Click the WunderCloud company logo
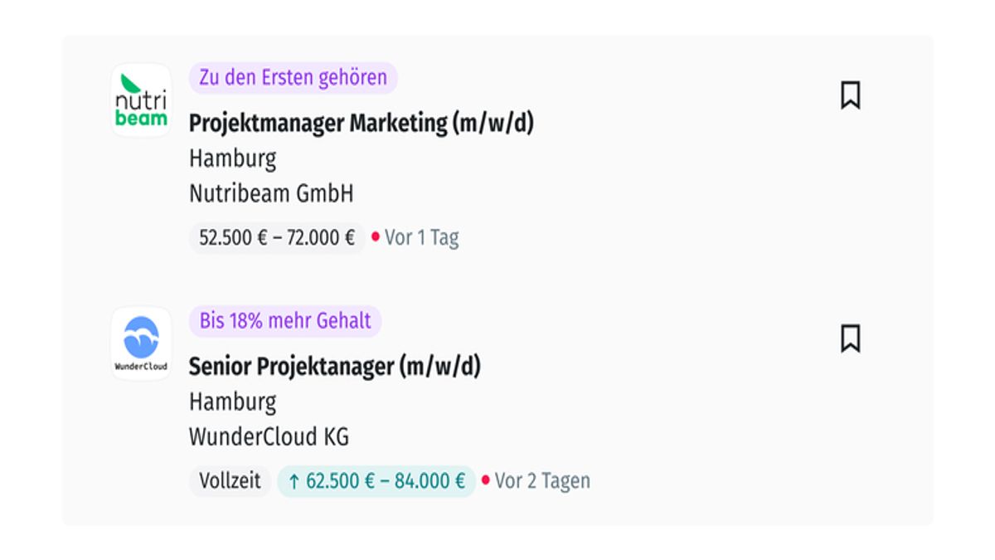The height and width of the screenshot is (560, 995). 141,343
